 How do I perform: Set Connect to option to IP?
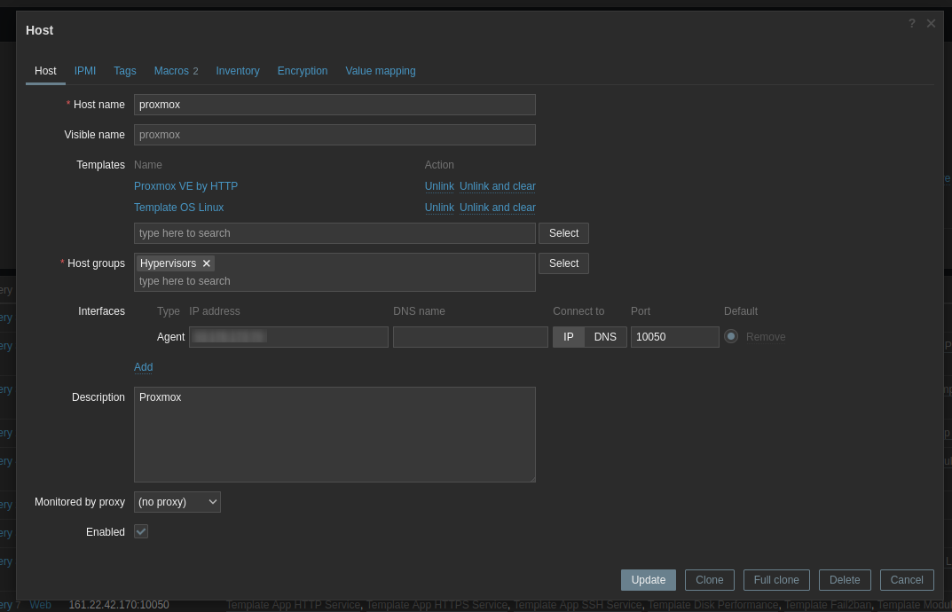click(x=569, y=337)
